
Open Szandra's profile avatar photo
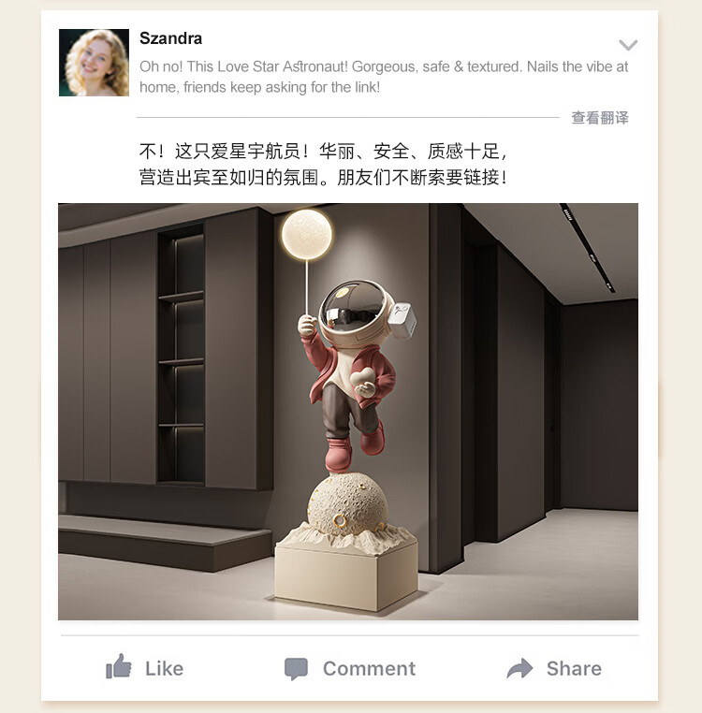coord(94,63)
